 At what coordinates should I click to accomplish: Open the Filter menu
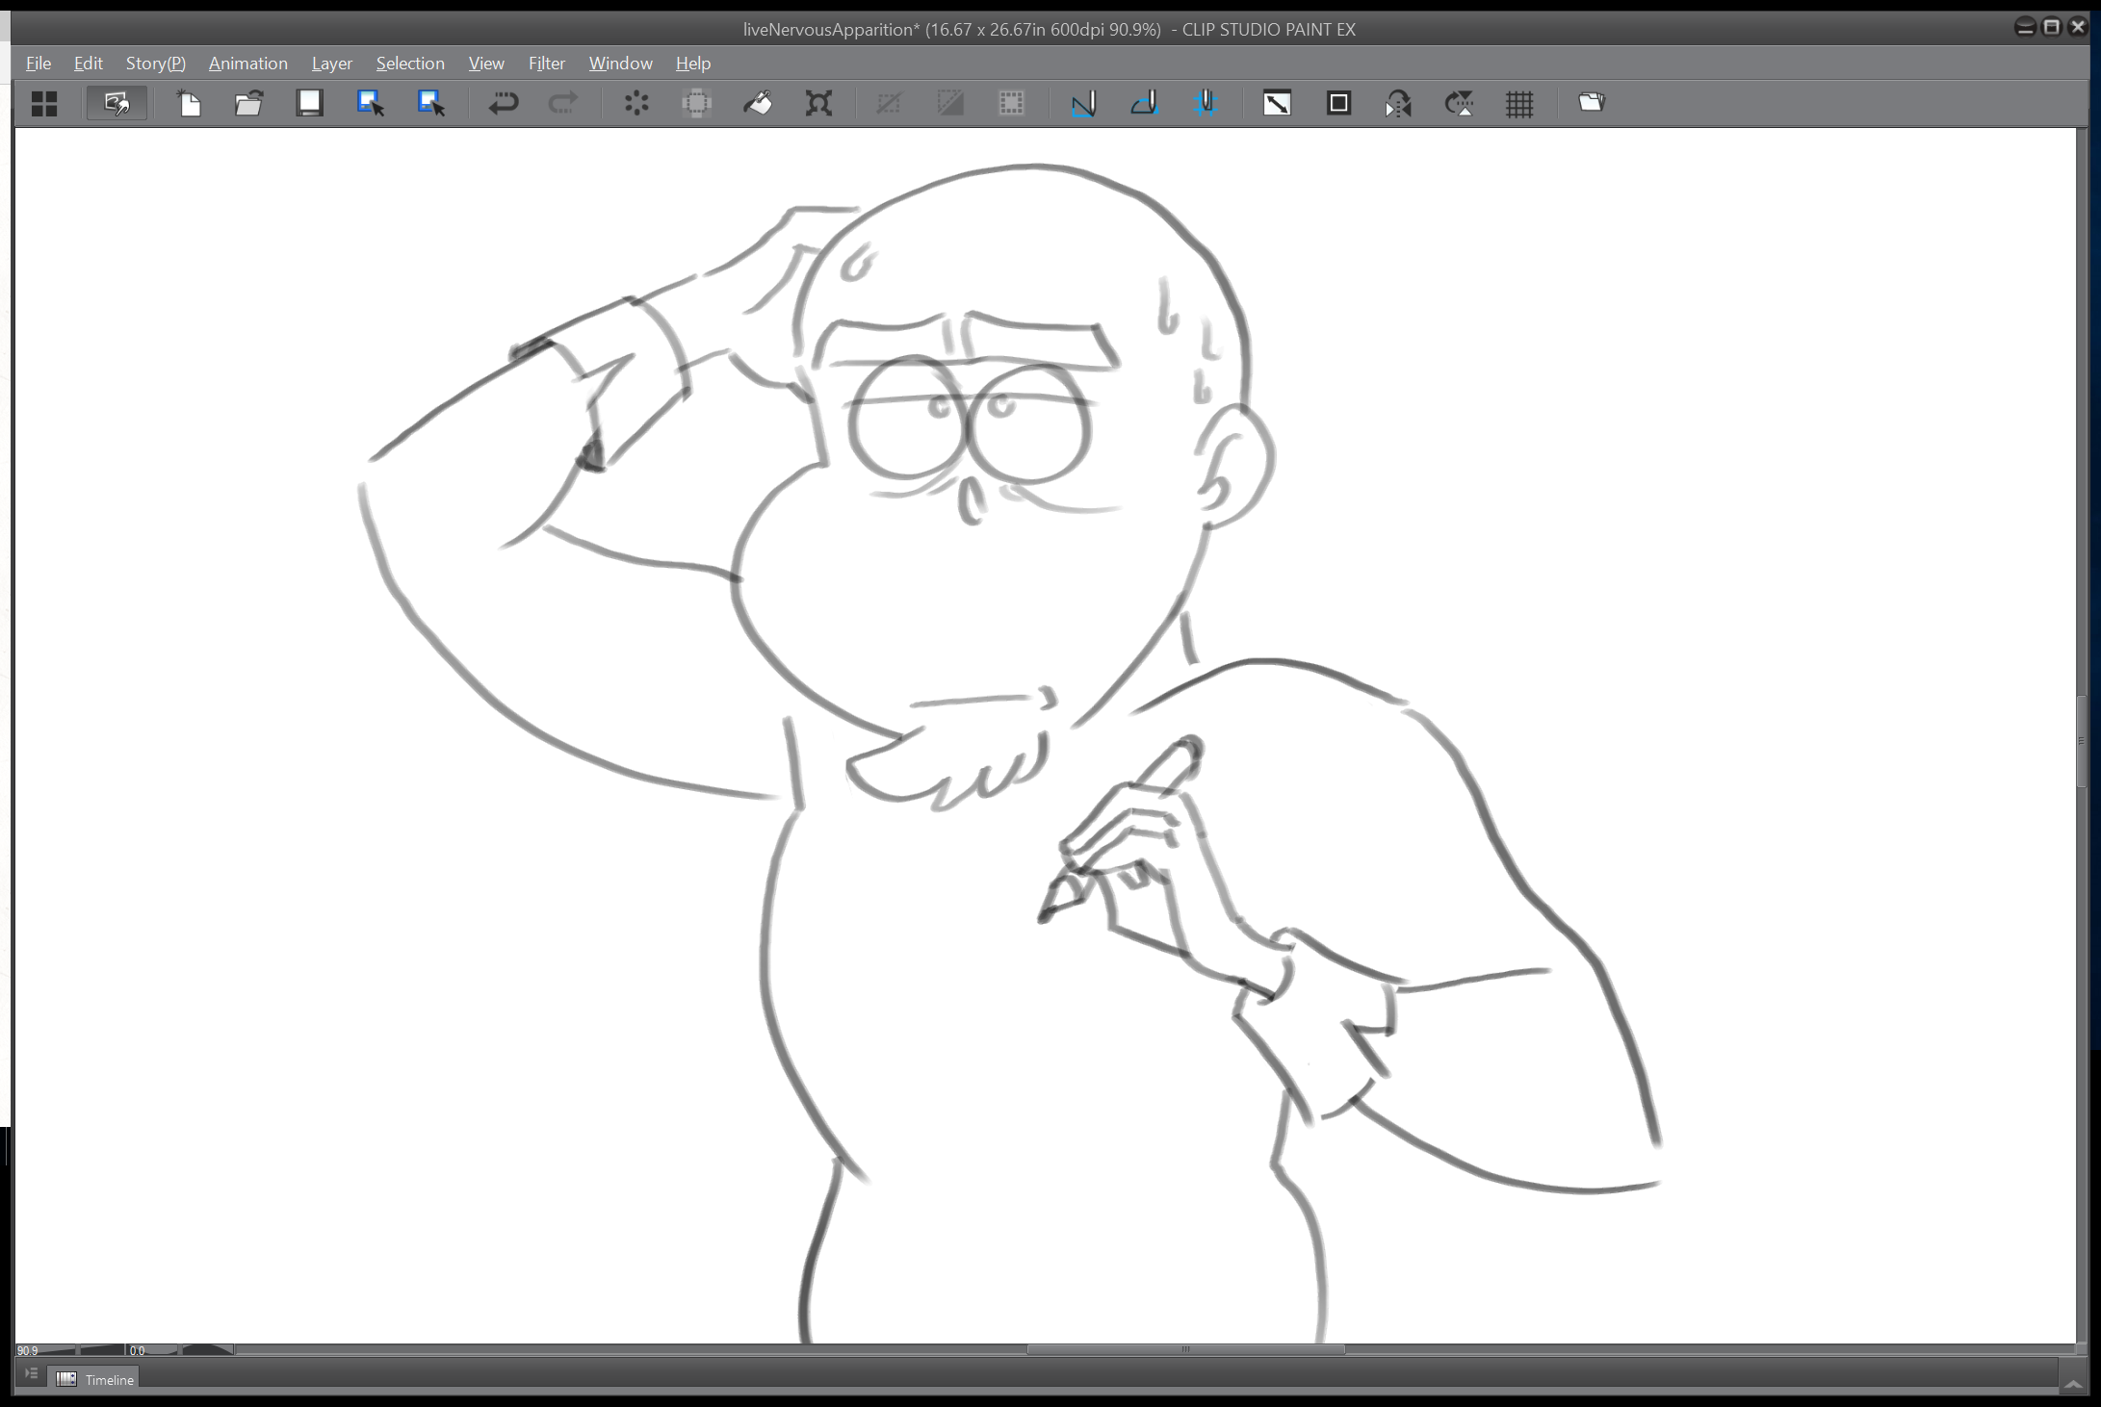coord(546,64)
